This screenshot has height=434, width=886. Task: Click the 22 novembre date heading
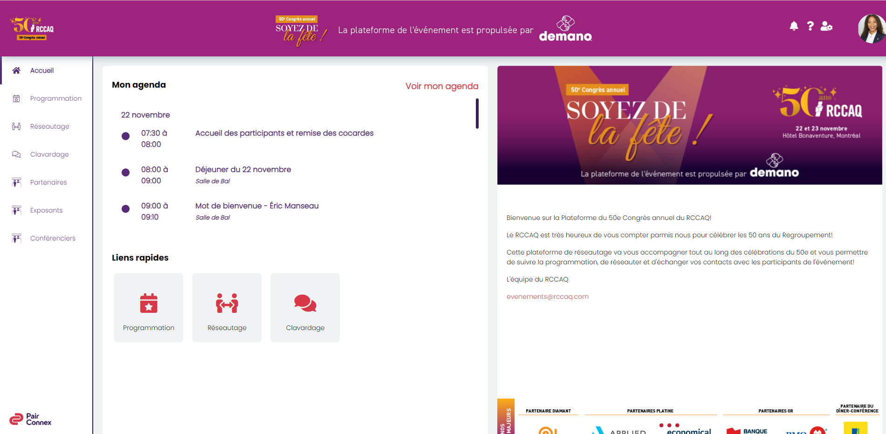[145, 115]
